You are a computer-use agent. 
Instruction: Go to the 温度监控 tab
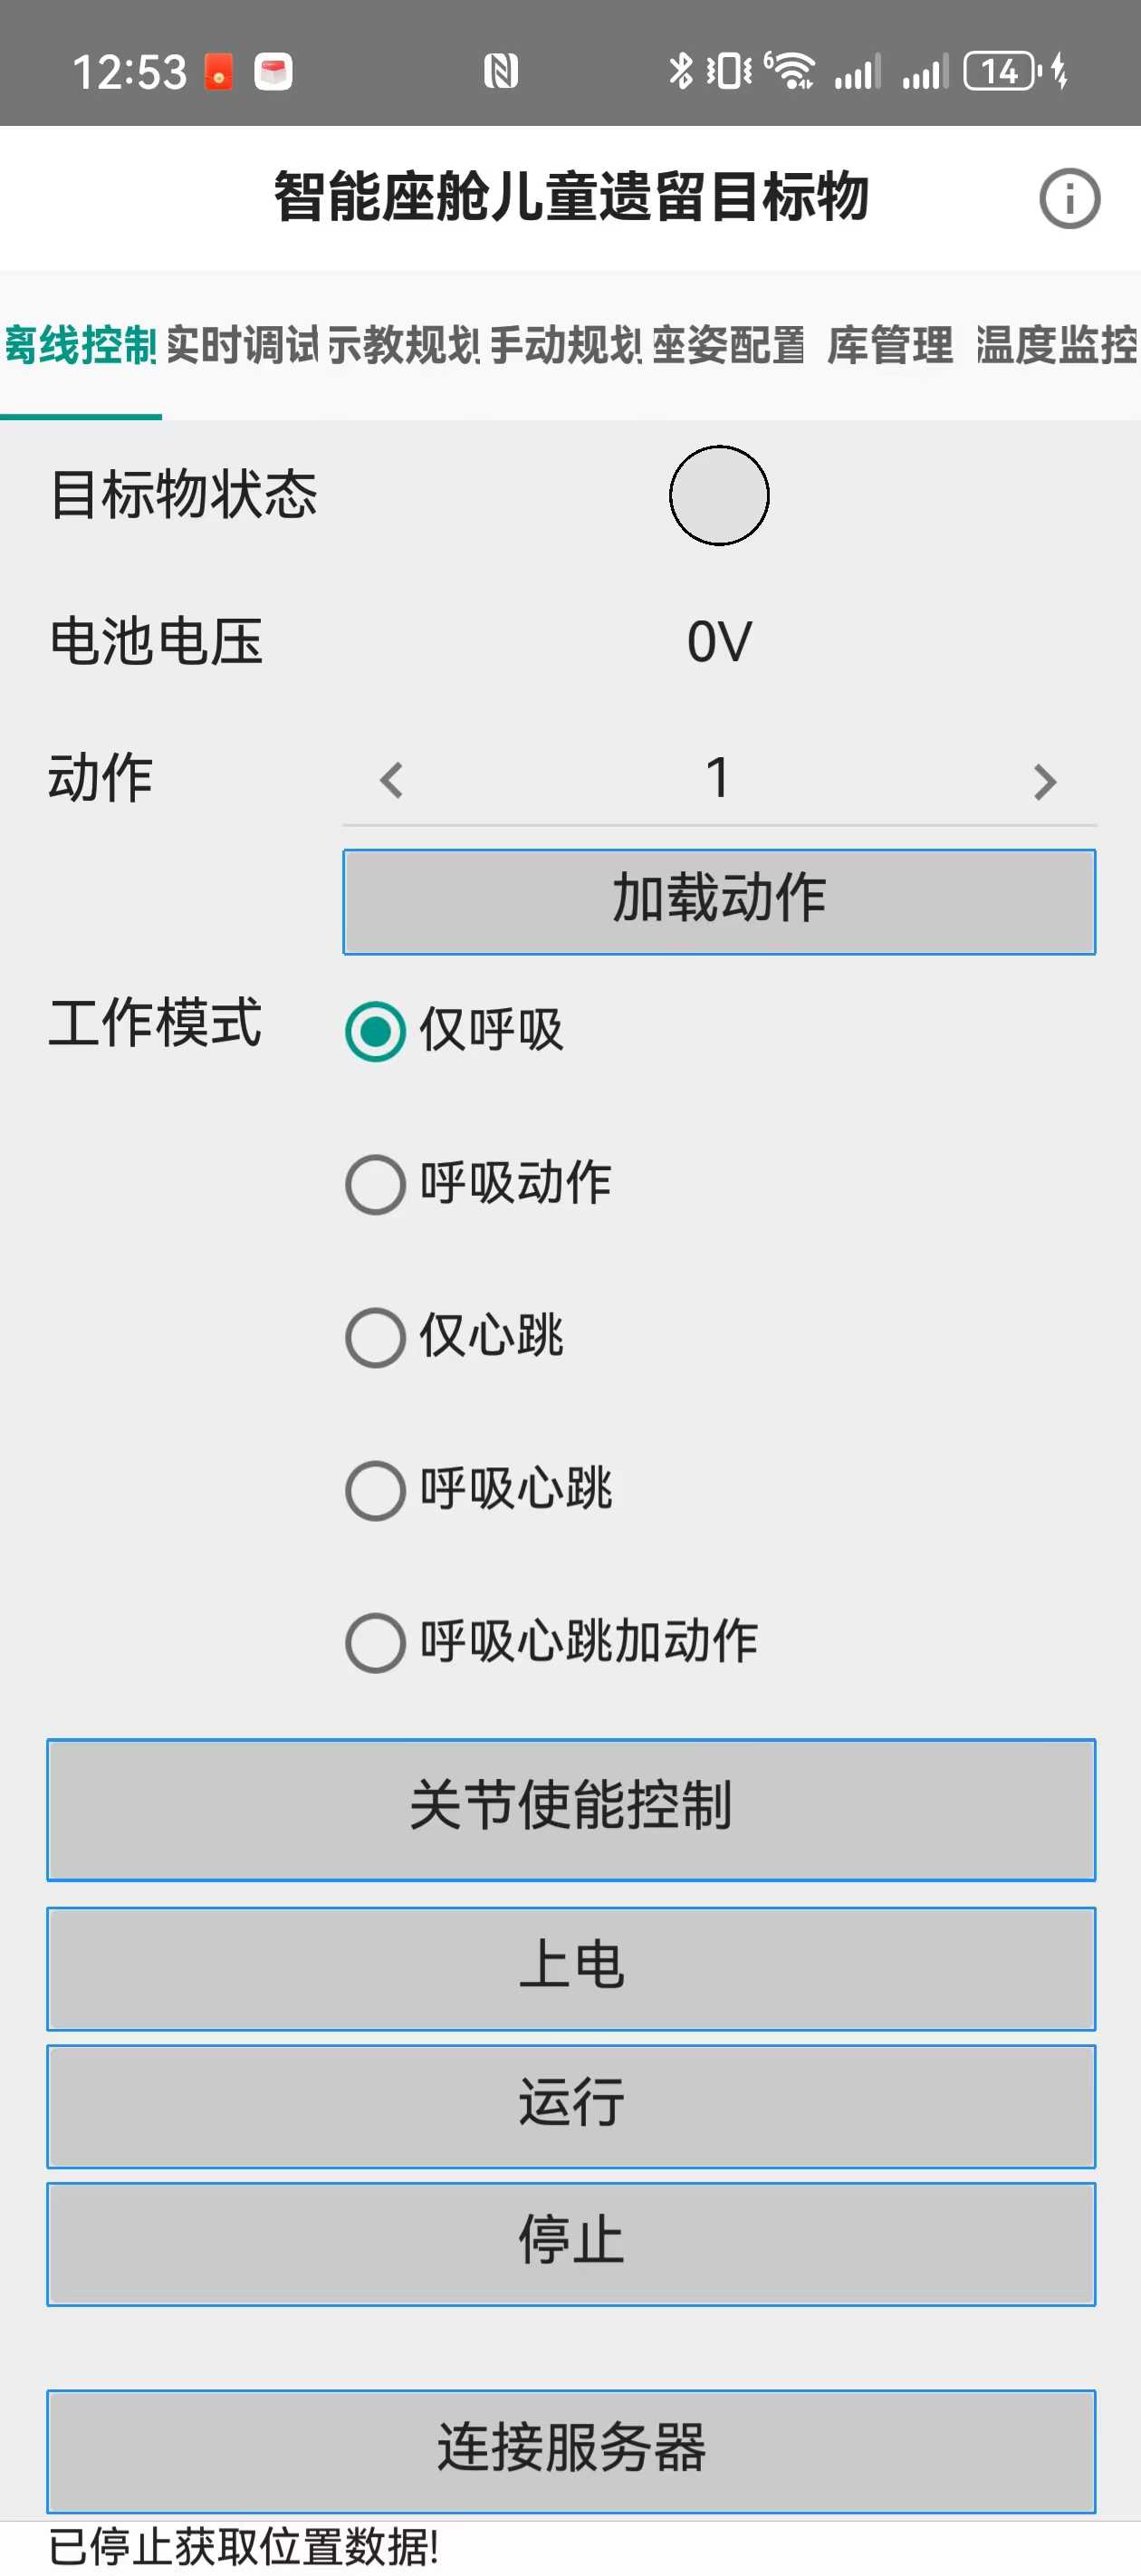pyautogui.click(x=1056, y=345)
